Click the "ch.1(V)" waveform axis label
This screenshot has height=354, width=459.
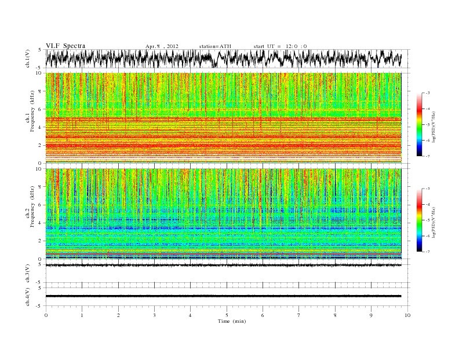click(28, 58)
